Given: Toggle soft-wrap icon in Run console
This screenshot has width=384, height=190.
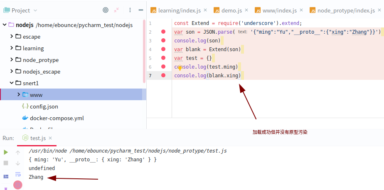Looking at the screenshot, I should (x=18, y=174).
